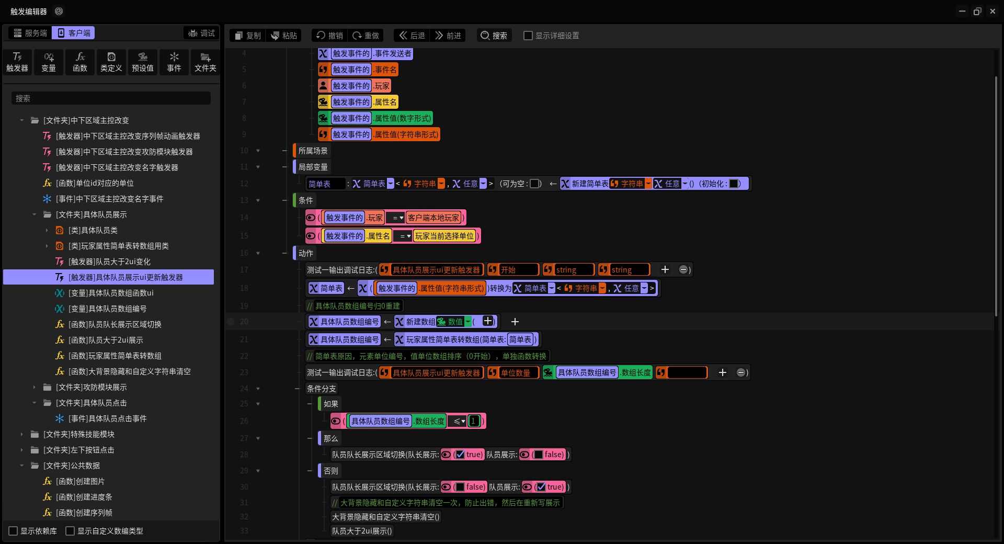Collapse the 具体队员展示 folder
The height and width of the screenshot is (544, 1004).
pyautogui.click(x=34, y=214)
